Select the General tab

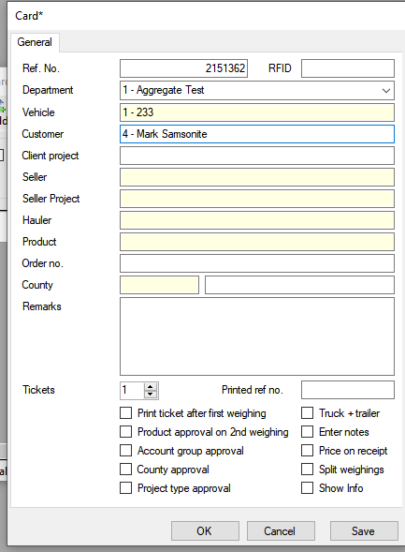[35, 42]
